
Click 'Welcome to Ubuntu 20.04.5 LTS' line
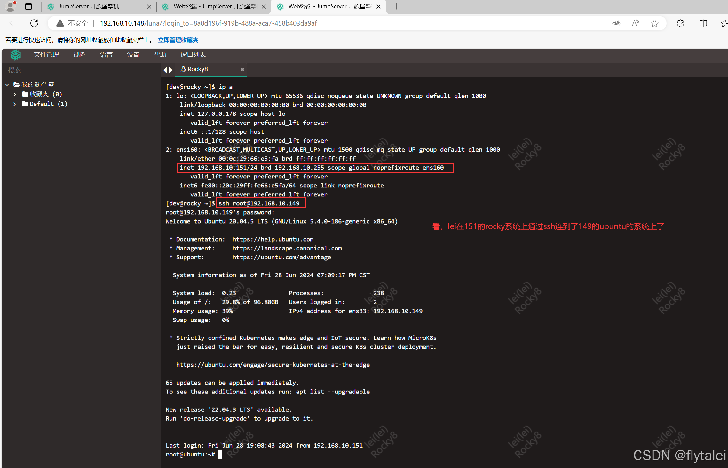282,221
